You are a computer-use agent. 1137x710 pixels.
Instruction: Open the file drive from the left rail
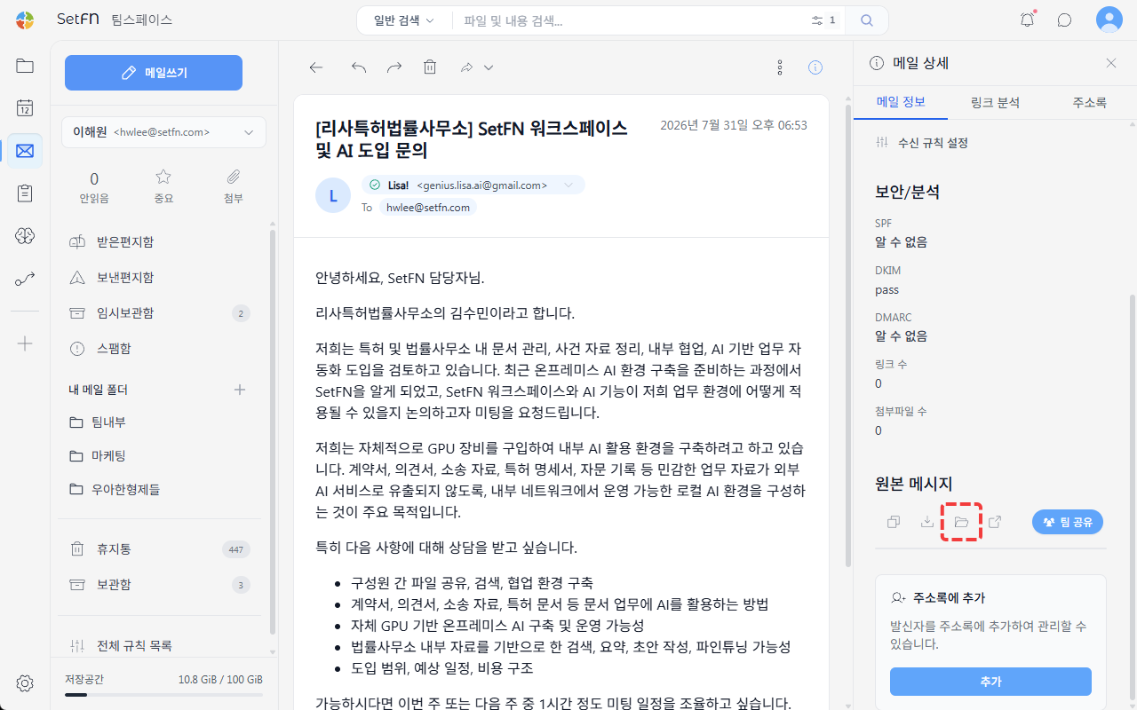25,66
